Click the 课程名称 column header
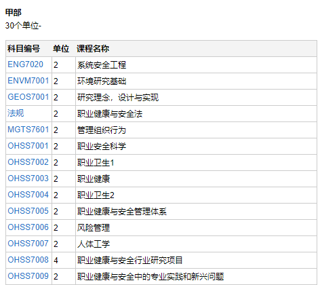This screenshot has height=285, width=320. (93, 49)
